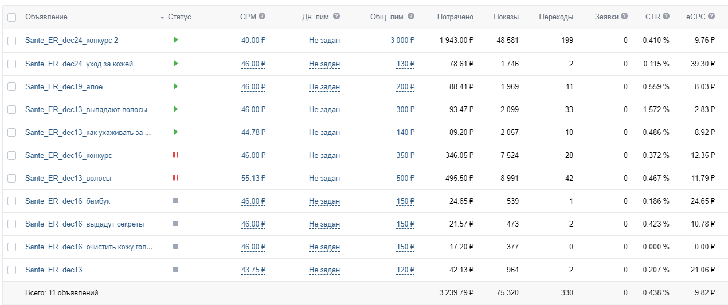Sort by the Показы column header
The image size is (728, 305).
tap(506, 17)
